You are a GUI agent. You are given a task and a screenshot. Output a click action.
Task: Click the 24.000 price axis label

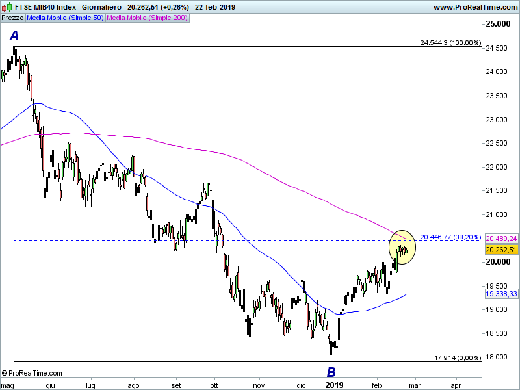497,71
